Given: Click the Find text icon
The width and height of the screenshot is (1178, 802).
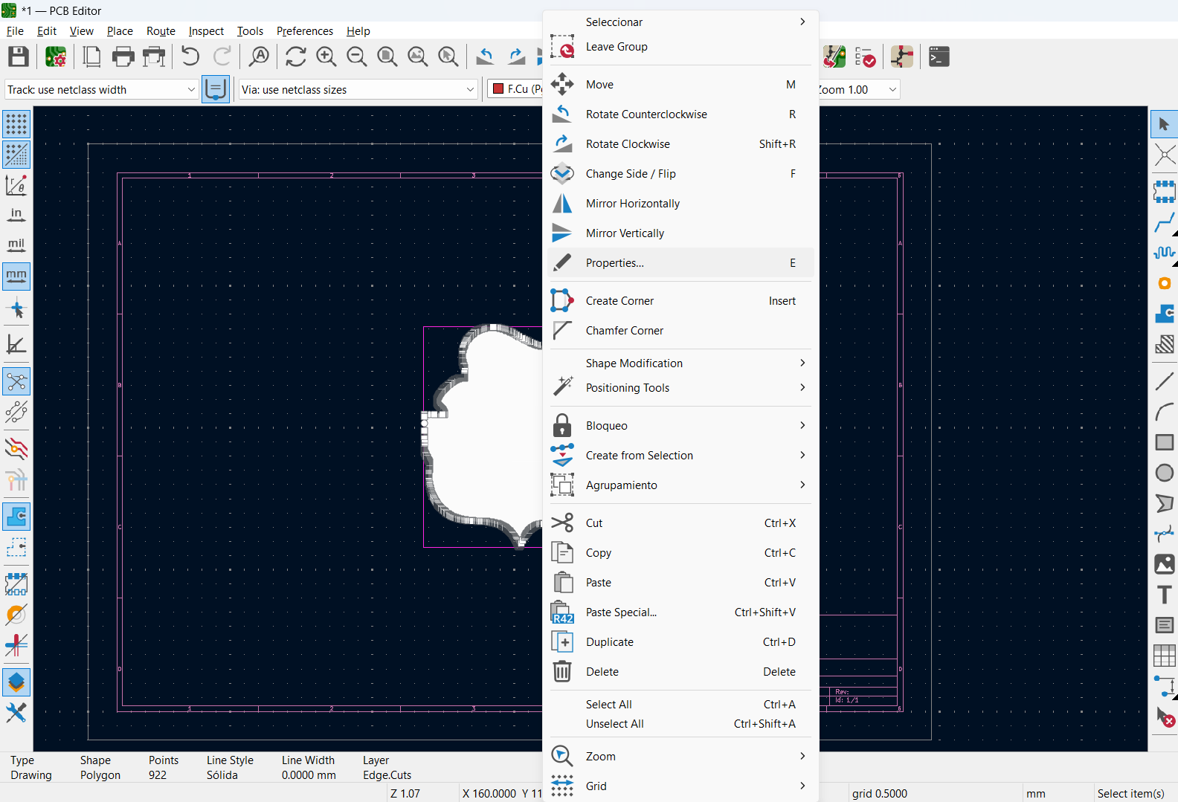Looking at the screenshot, I should (x=259, y=56).
